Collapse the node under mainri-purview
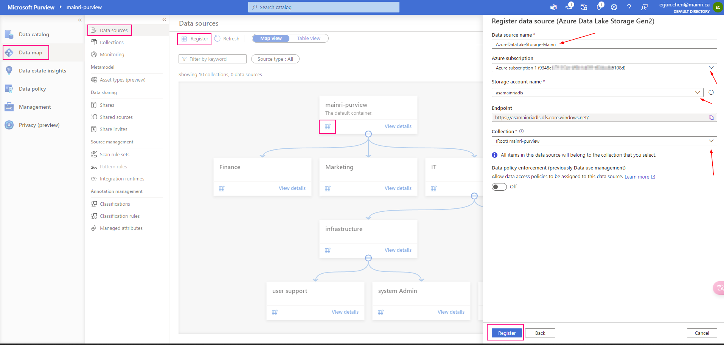The width and height of the screenshot is (724, 345). [x=368, y=134]
